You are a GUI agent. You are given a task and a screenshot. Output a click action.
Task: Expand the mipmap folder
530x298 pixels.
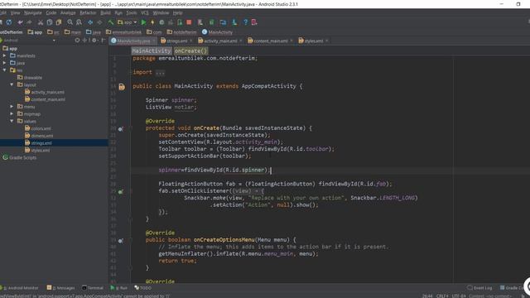(12, 114)
